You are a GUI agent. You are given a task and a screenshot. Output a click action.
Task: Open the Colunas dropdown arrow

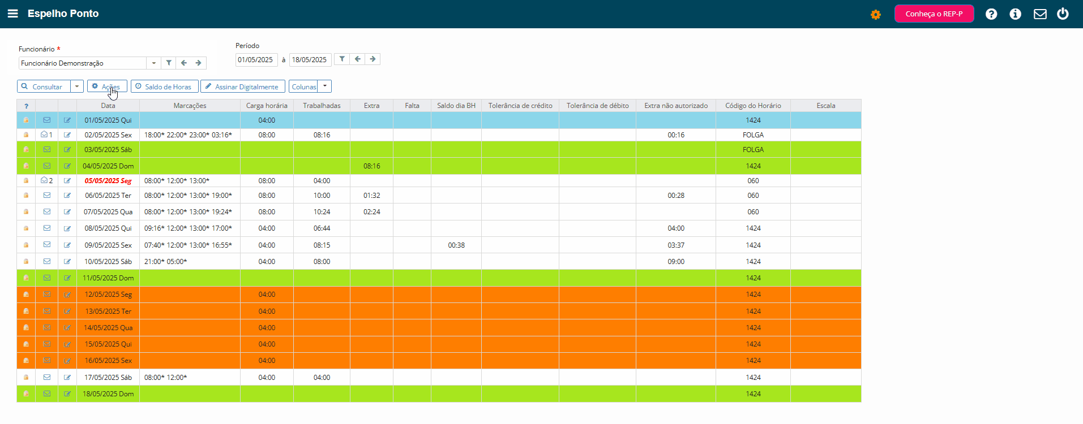click(325, 86)
